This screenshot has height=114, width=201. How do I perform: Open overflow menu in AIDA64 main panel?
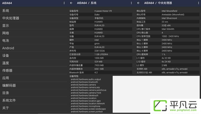click(64, 3)
